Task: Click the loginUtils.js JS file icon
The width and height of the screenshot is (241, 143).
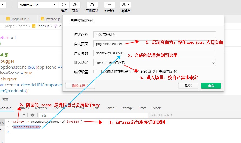Action: (8, 19)
